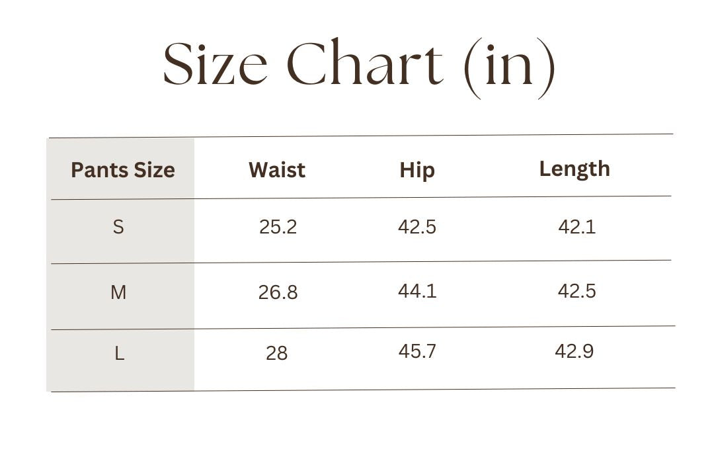
Task: Select the M size row label
Action: pyautogui.click(x=118, y=292)
